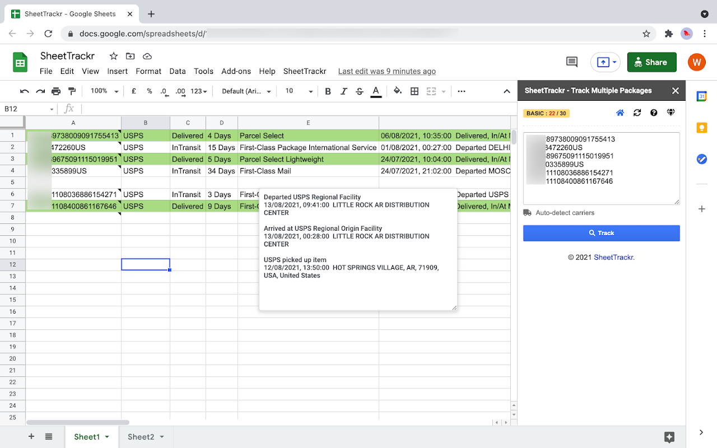Screen dimensions: 717x448
Task: Toggle italic formatting
Action: coord(344,91)
